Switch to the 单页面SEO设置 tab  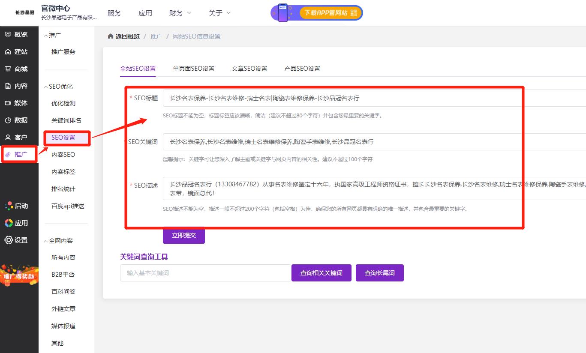193,68
